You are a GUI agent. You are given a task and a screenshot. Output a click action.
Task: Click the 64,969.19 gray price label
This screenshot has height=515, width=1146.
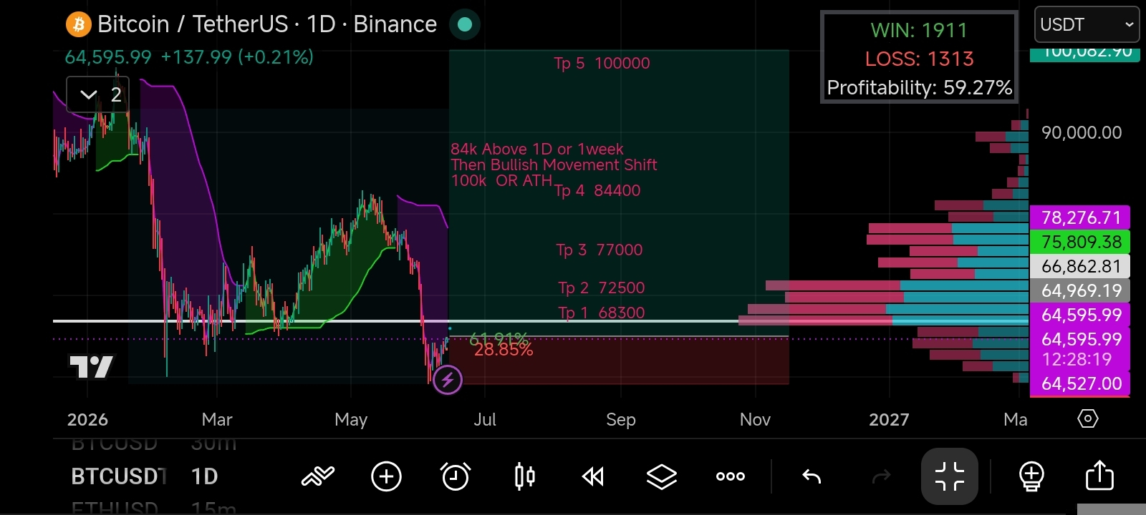pos(1080,290)
